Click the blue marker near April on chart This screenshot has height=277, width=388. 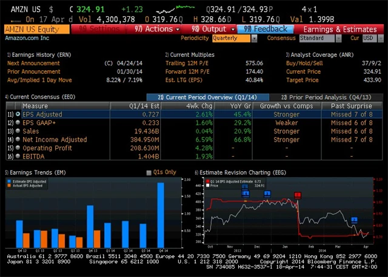355,220
